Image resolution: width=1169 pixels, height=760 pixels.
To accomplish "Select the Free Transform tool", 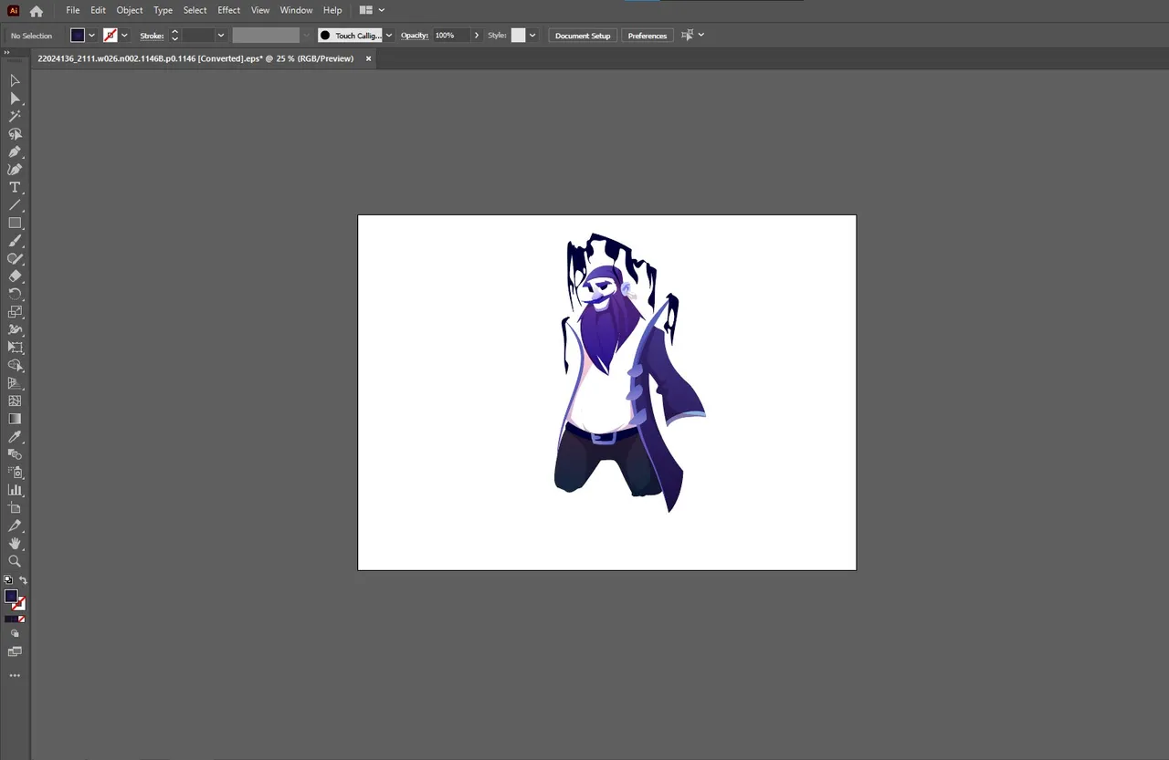I will [15, 348].
